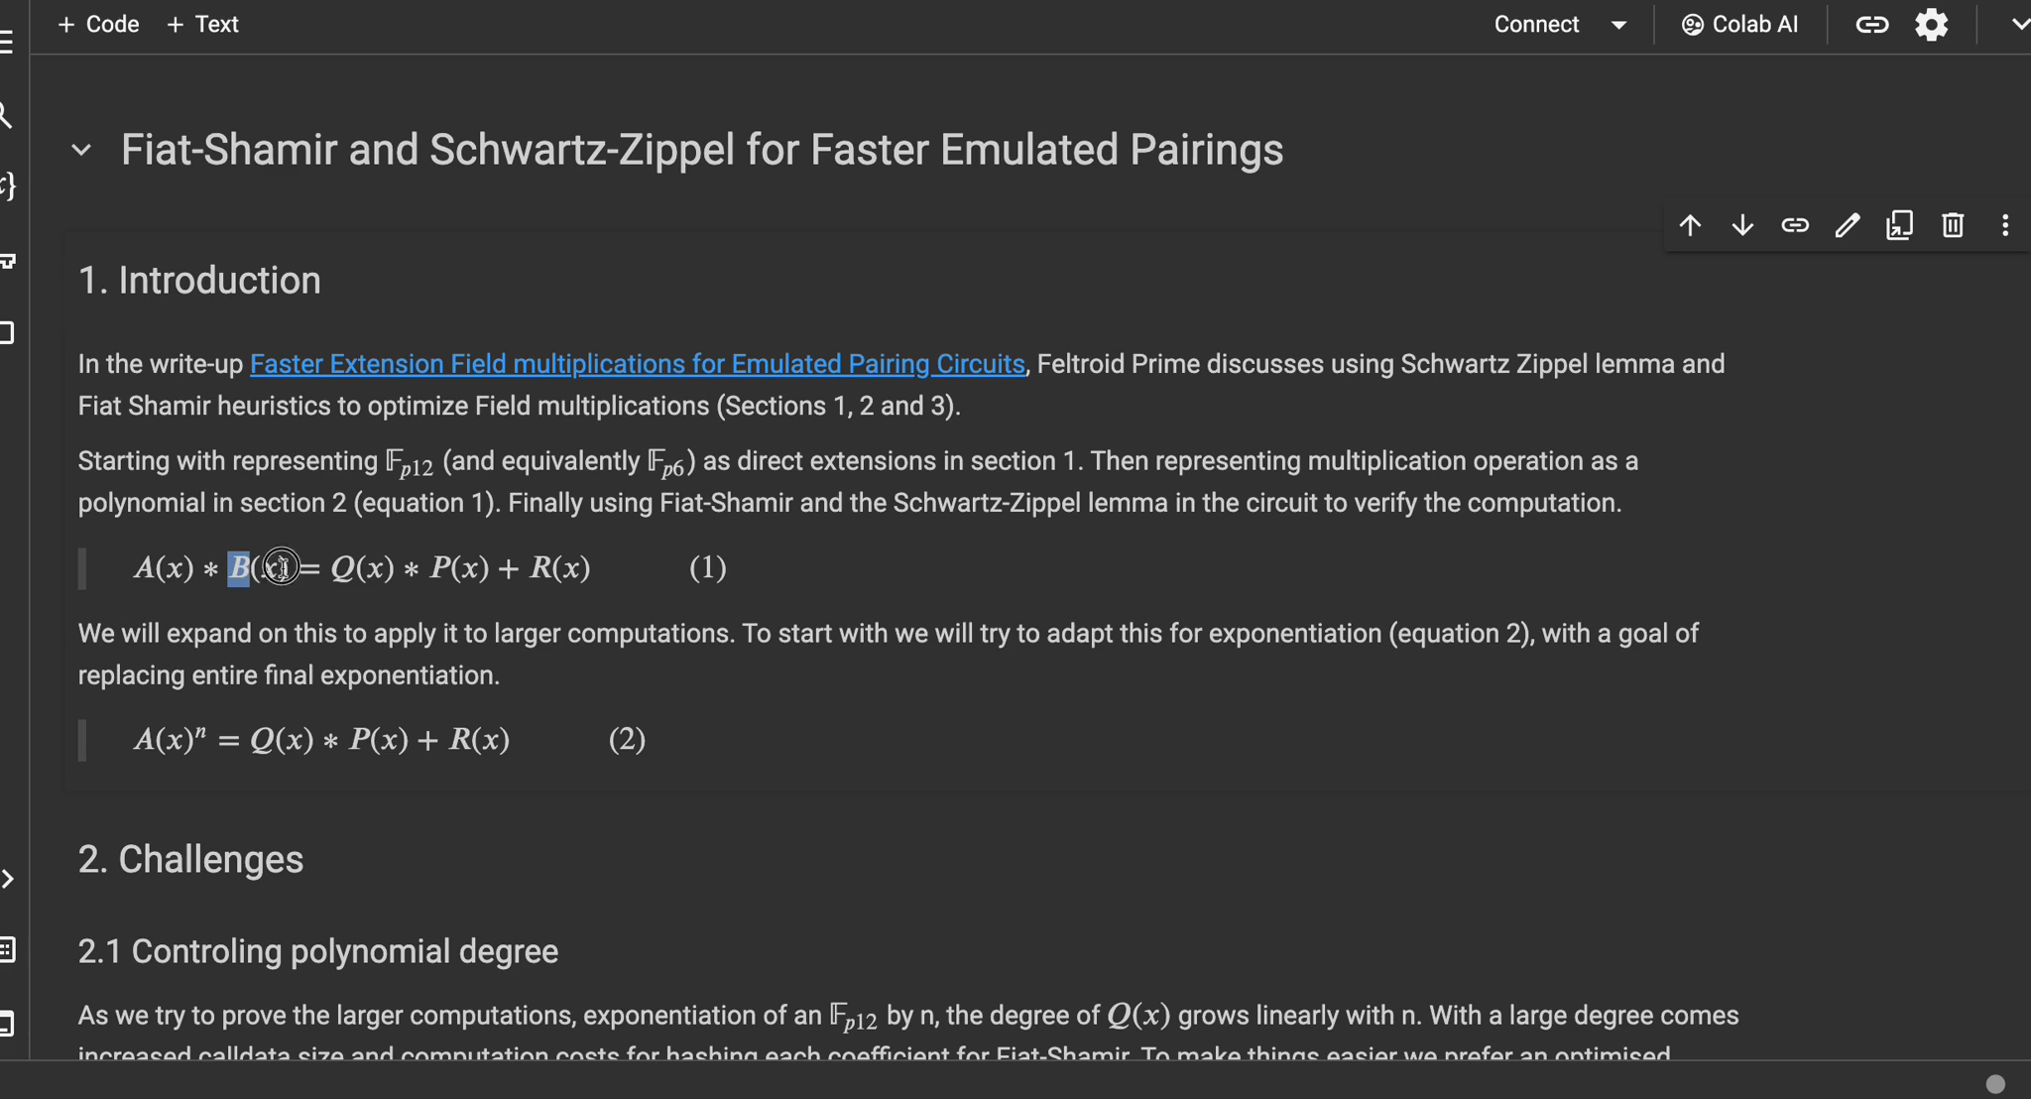Viewport: 2031px width, 1099px height.
Task: Copy link to cell icon
Action: pos(1795,225)
